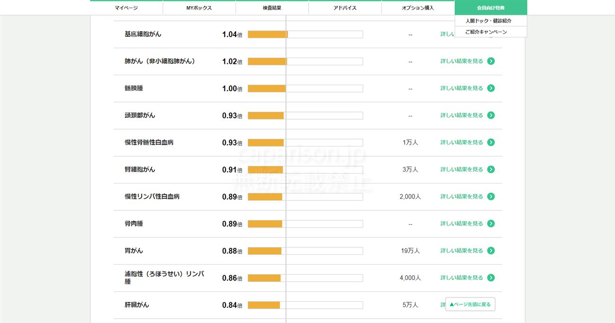This screenshot has height=323, width=615.
Task: Open 詳しい結果を見る link for 骨肉腫
Action: pos(462,223)
